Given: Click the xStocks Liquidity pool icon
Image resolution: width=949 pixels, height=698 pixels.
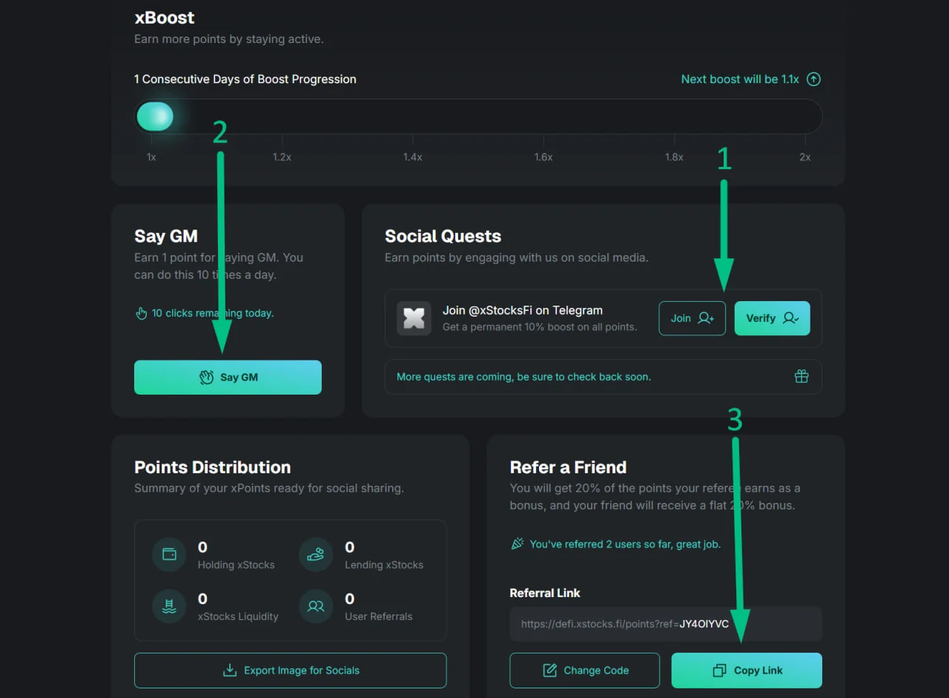Looking at the screenshot, I should pos(169,606).
